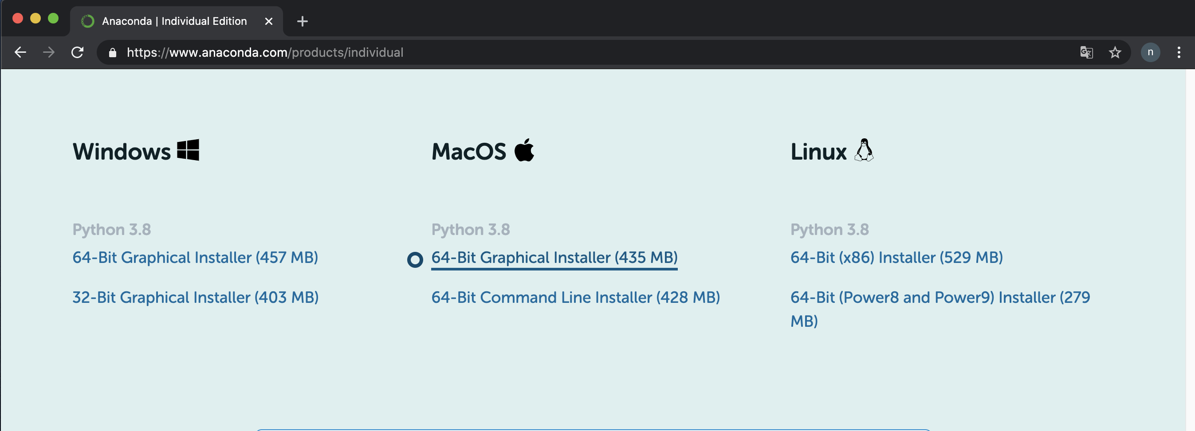1195x431 pixels.
Task: Click the Windows heading text
Action: [122, 152]
